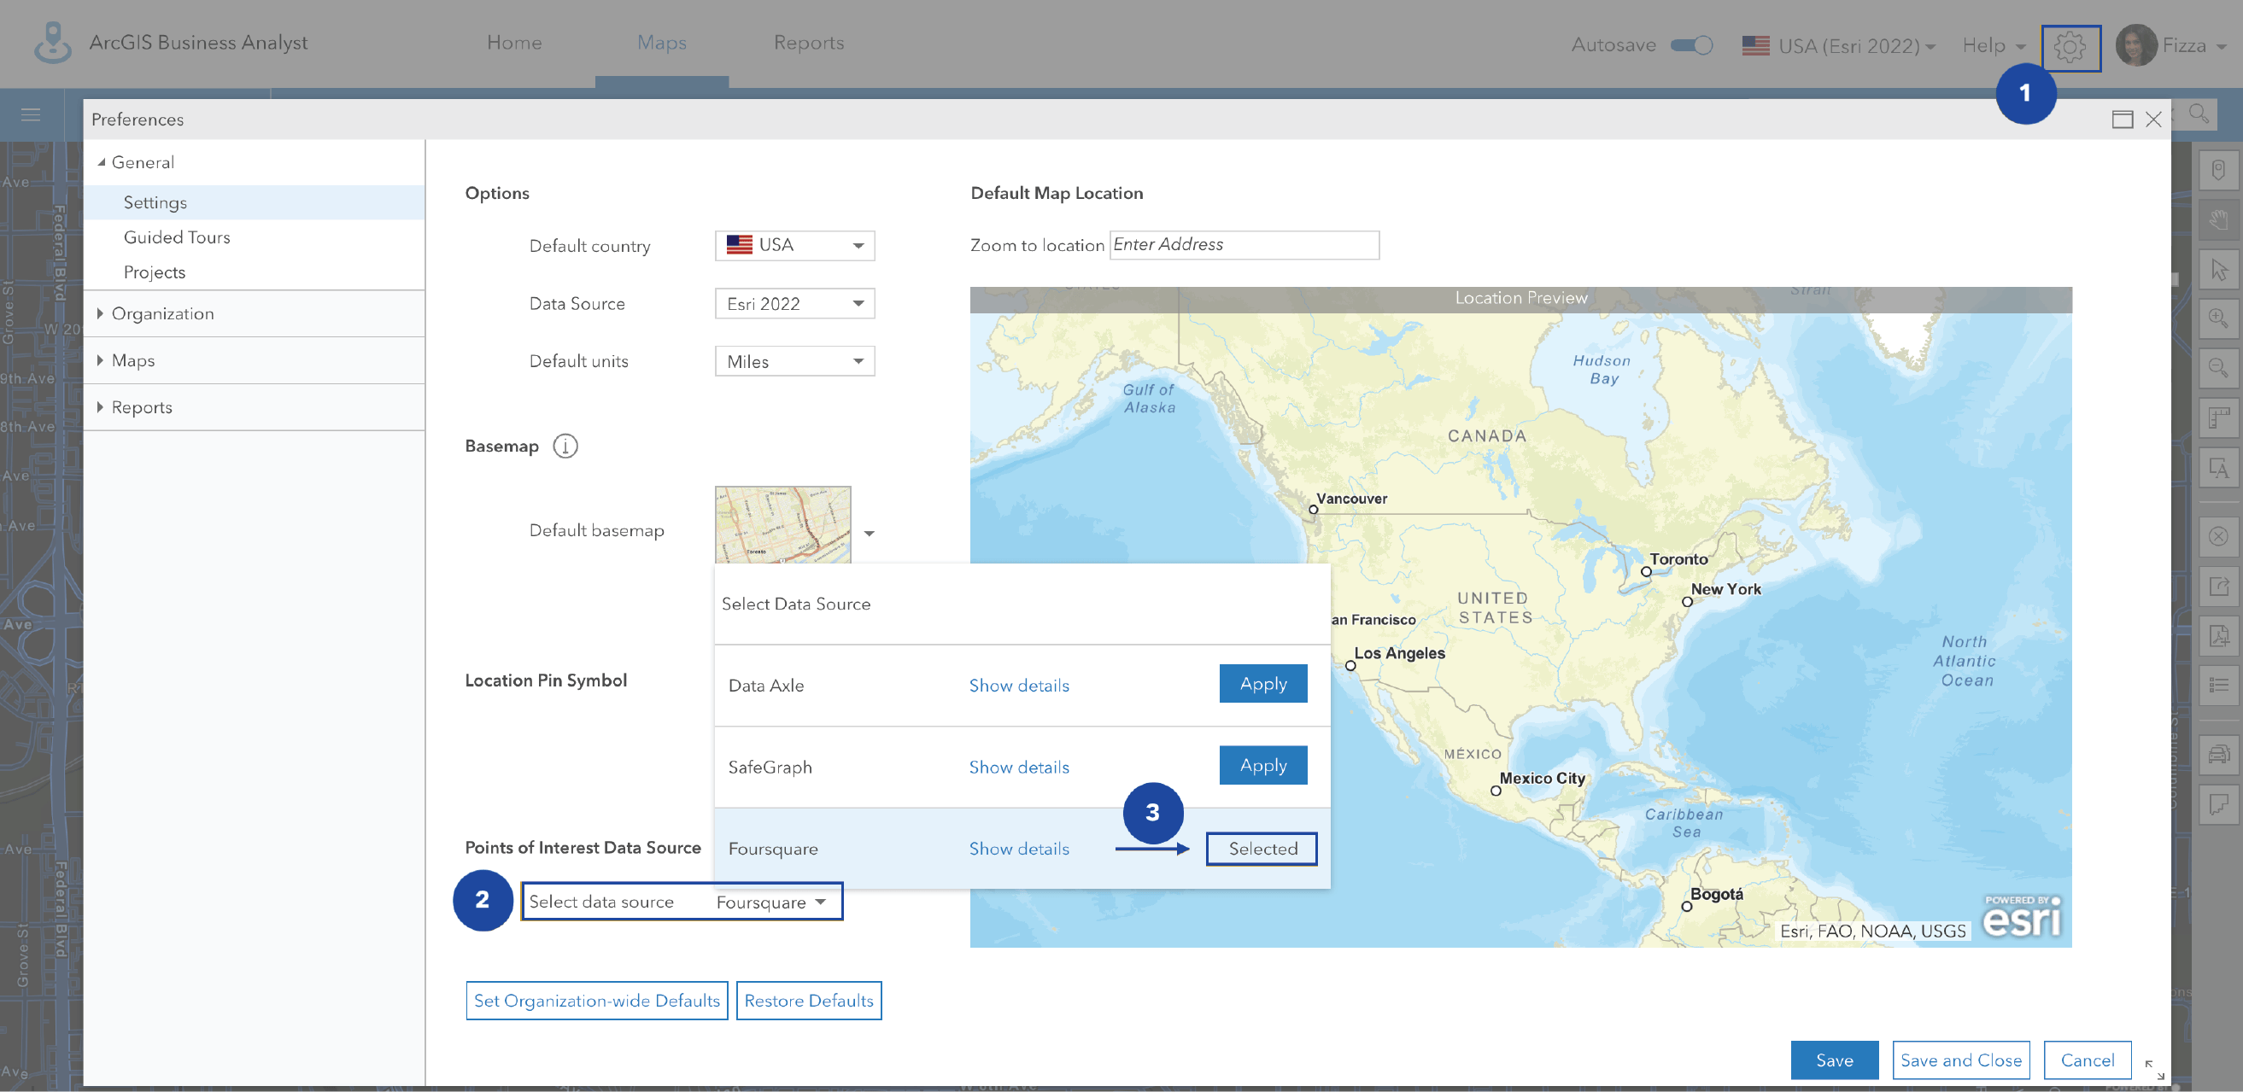The height and width of the screenshot is (1092, 2243).
Task: Open the preferences gear icon
Action: tap(2070, 46)
